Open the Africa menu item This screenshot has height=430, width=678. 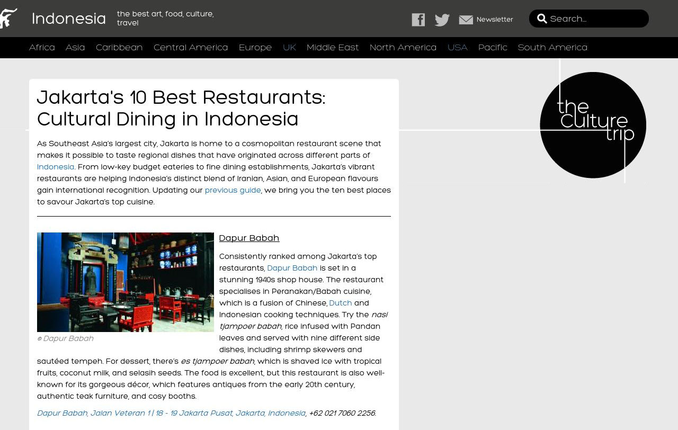click(42, 48)
